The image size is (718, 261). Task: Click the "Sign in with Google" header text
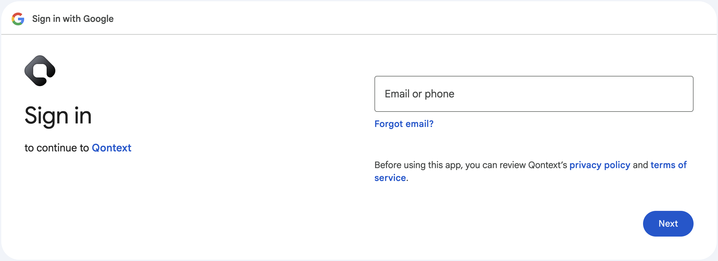pyautogui.click(x=72, y=19)
